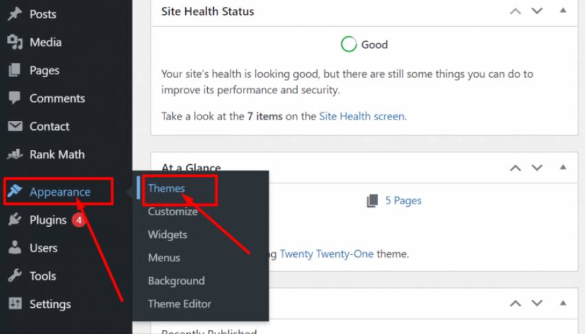Open Widgets from the Appearance submenu
The height and width of the screenshot is (334, 585).
click(x=167, y=234)
